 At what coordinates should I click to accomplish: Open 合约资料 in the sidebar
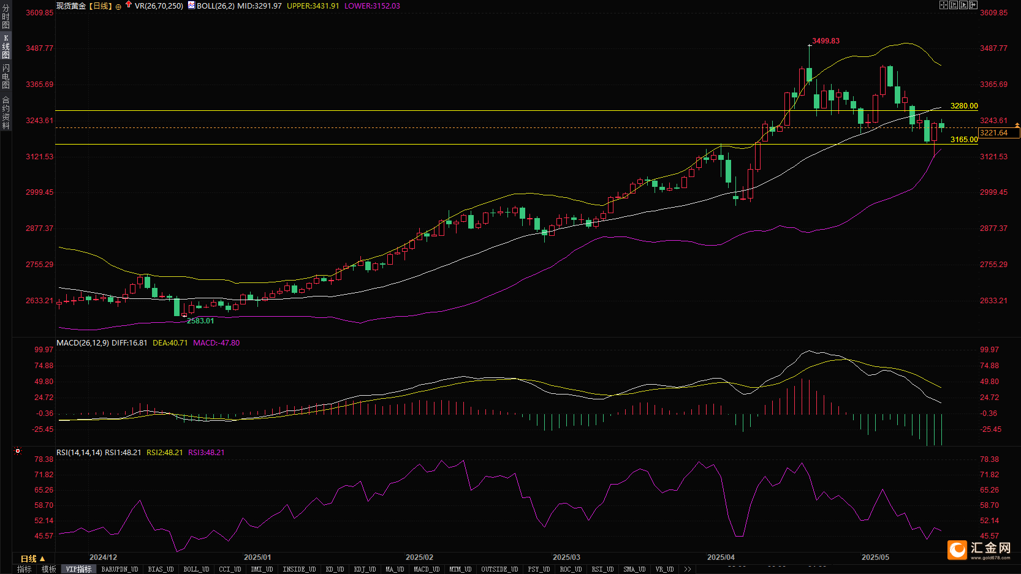6,112
